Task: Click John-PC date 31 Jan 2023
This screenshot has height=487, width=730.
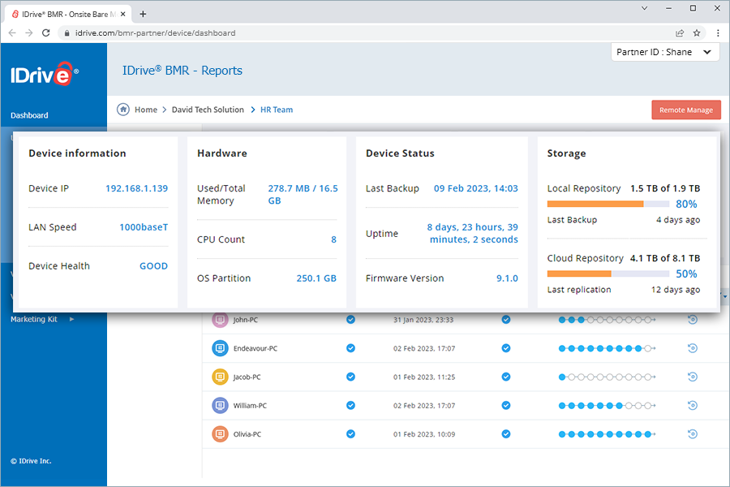Action: tap(423, 320)
